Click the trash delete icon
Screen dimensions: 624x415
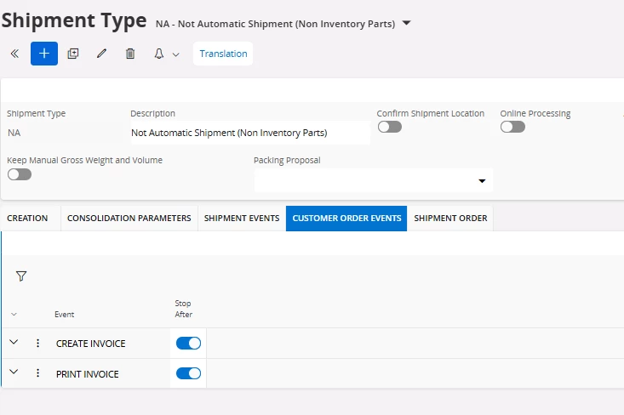click(130, 54)
